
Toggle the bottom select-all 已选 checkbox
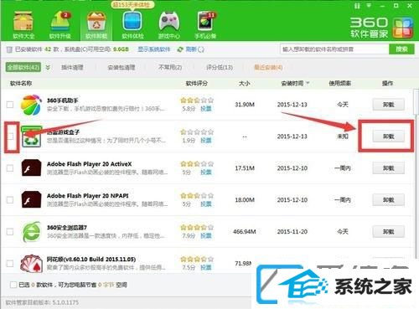tap(13, 285)
